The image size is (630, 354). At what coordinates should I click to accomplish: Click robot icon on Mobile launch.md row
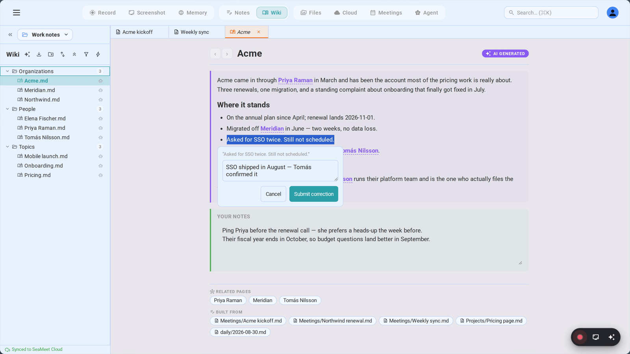pos(100,156)
